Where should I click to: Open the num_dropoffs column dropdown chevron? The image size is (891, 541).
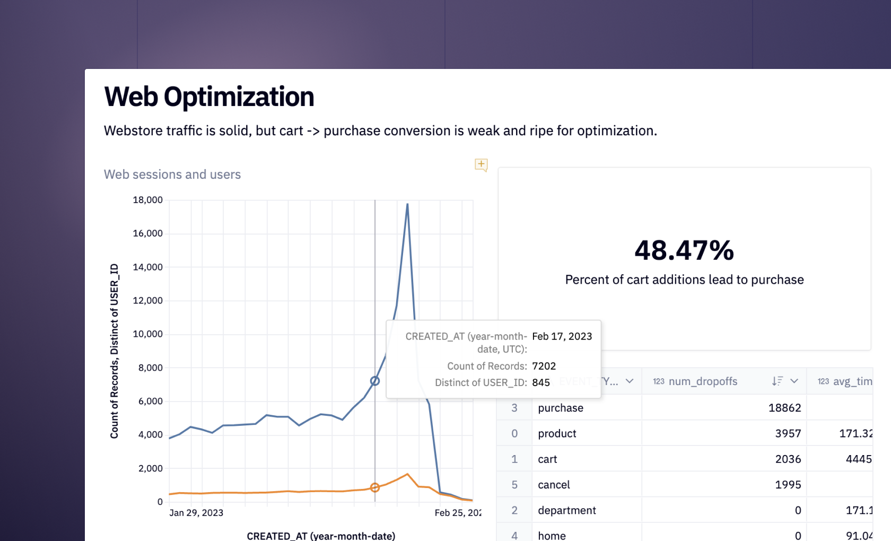tap(794, 381)
